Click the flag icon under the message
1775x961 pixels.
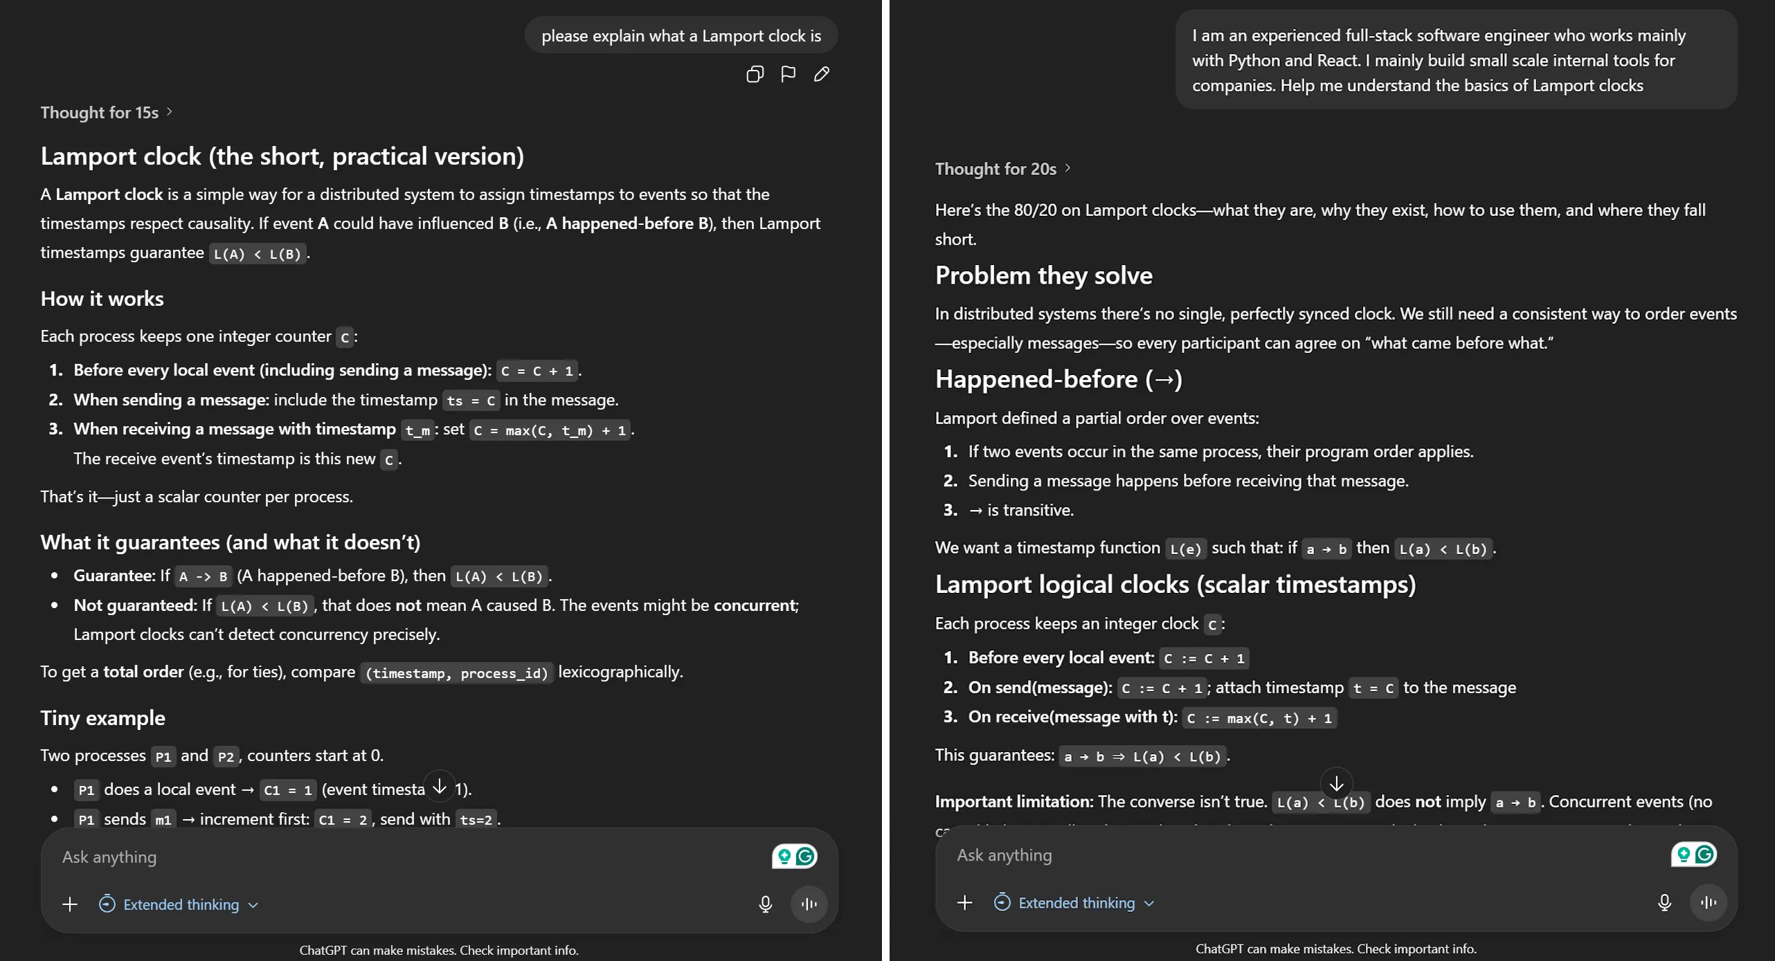click(x=788, y=74)
